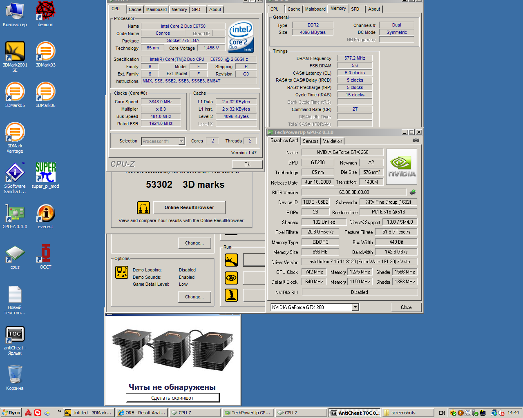Launch 3DMark05 desktop shortcut
Image resolution: width=523 pixels, height=418 pixels.
click(15, 95)
